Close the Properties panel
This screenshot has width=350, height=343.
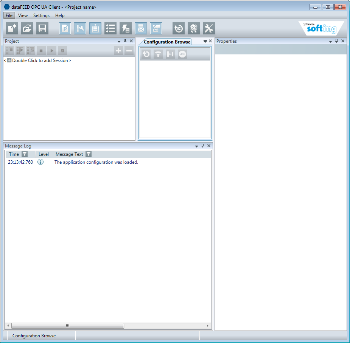point(343,41)
